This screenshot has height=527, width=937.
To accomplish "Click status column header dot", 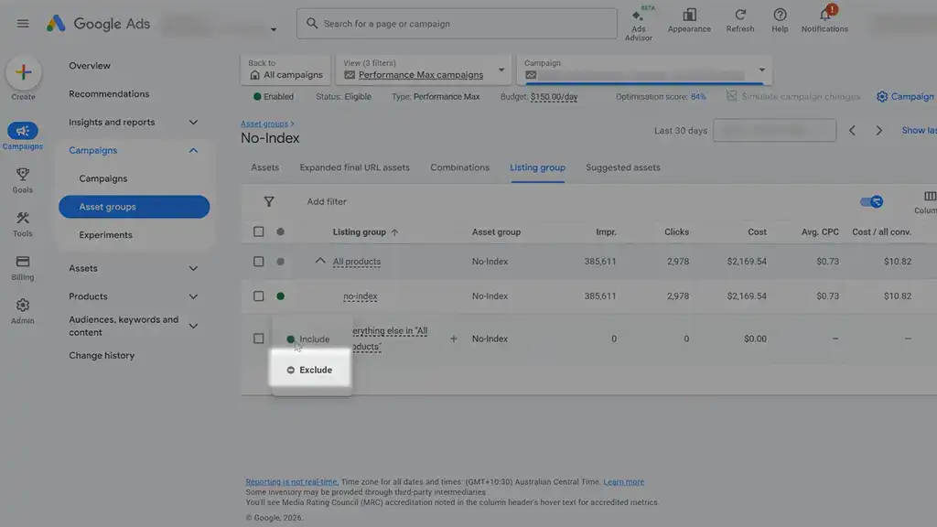I will click(280, 231).
